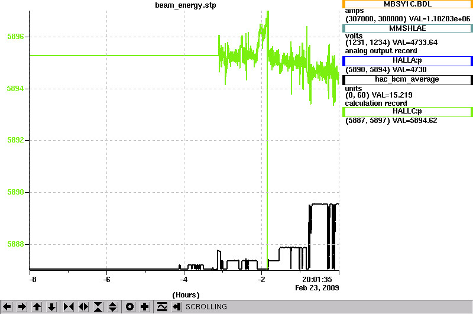The height and width of the screenshot is (314, 473).
Task: Pan the plot down with the down arrow
Action: pyautogui.click(x=51, y=307)
